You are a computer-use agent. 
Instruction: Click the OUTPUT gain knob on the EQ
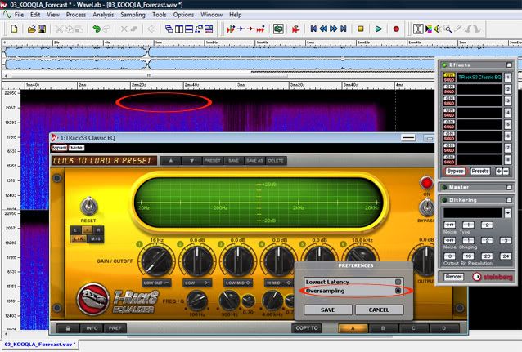point(425,261)
